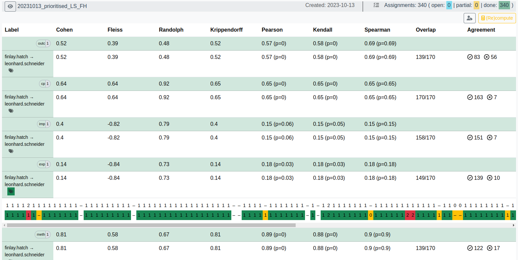Click the red cell showing 2 2 in annotation strip
Screen dimensions: 518x260
[410, 215]
